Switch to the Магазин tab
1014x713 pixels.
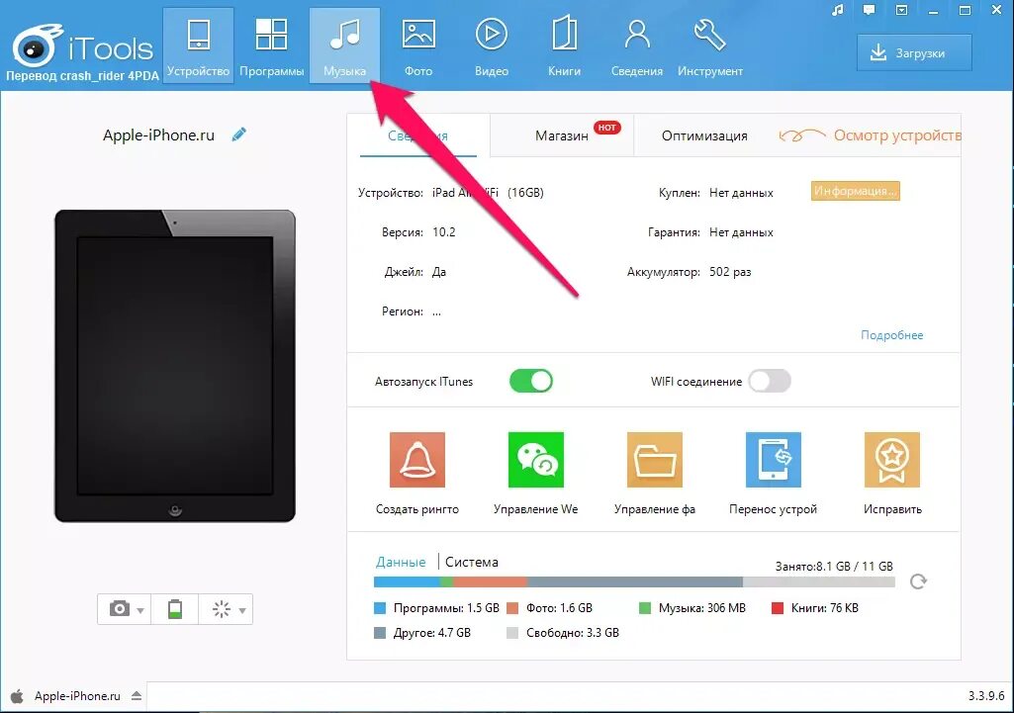pyautogui.click(x=562, y=135)
